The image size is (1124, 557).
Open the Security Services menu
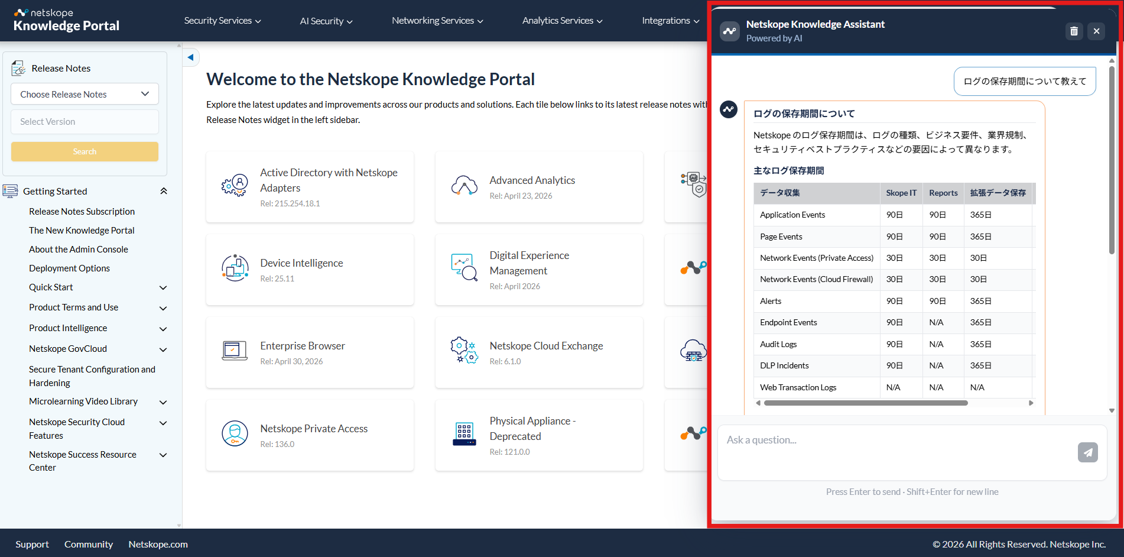[x=222, y=21]
